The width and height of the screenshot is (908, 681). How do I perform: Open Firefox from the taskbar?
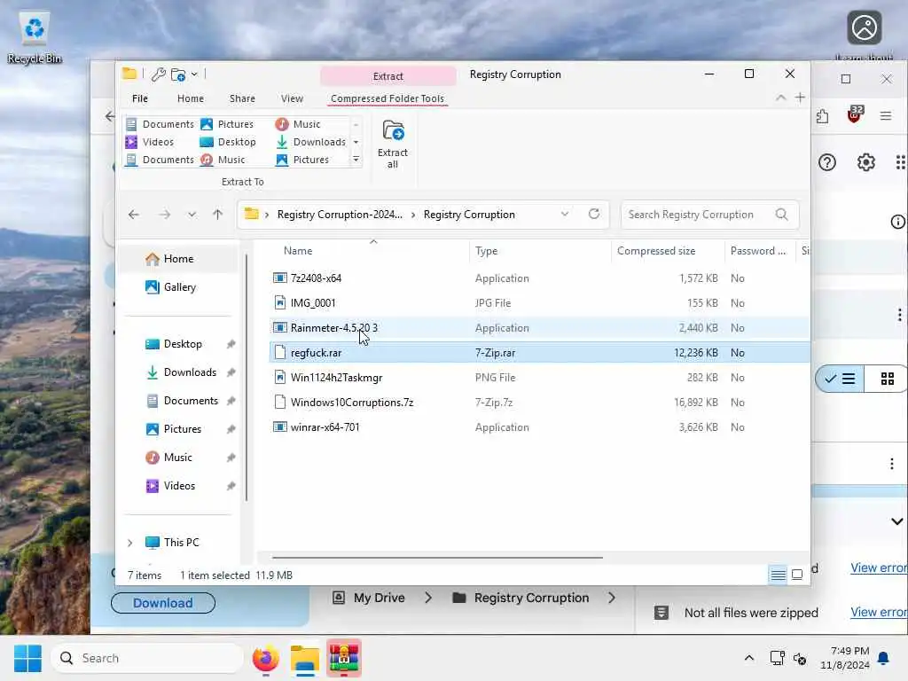tap(266, 659)
